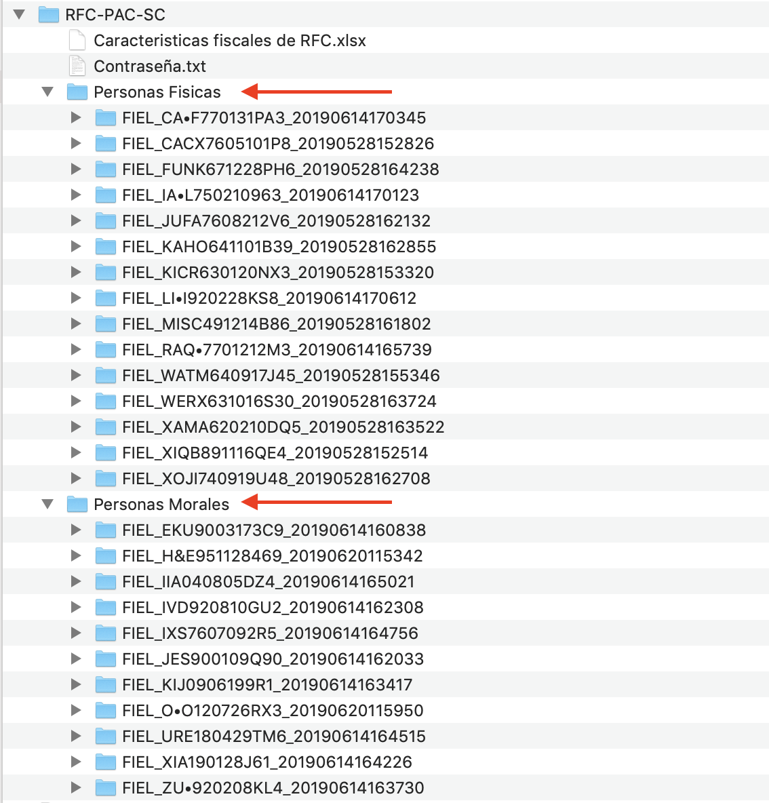The height and width of the screenshot is (803, 769).
Task: Collapse the Personas Fisicas folder tree
Action: [x=47, y=92]
